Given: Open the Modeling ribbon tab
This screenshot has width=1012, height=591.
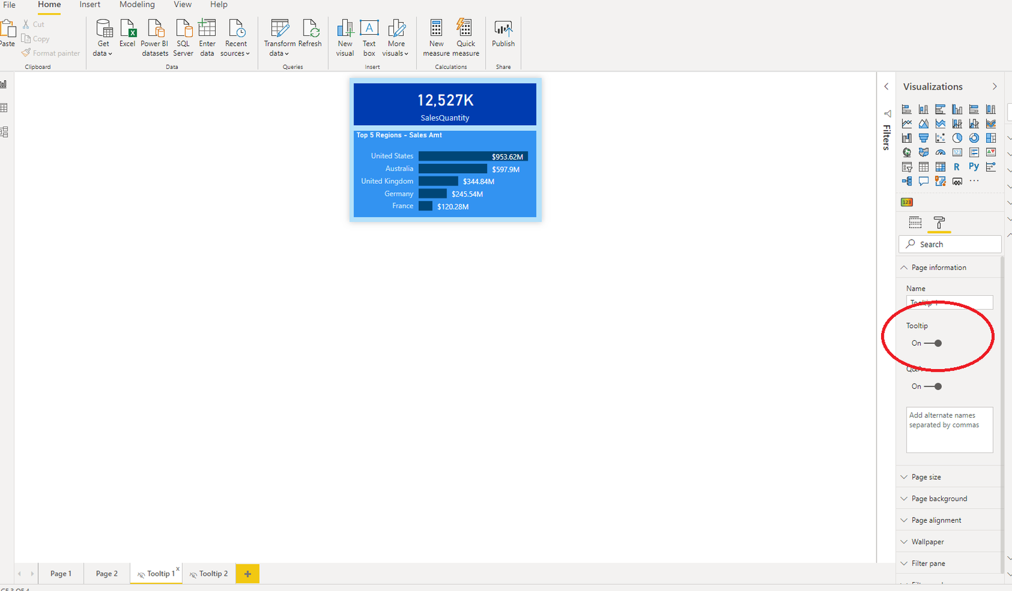Looking at the screenshot, I should [137, 4].
